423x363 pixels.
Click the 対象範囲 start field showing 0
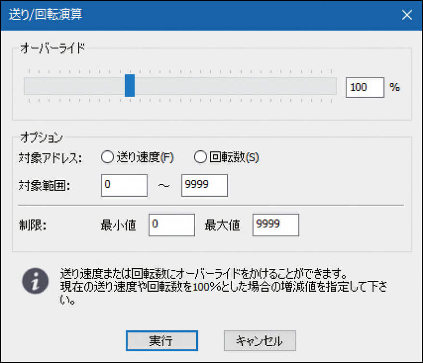click(124, 185)
